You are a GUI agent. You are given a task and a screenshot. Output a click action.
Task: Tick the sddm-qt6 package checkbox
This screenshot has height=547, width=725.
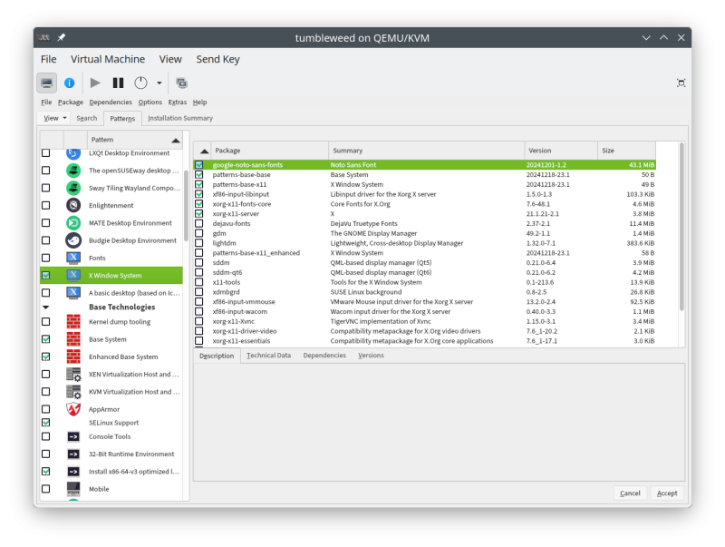pos(199,272)
